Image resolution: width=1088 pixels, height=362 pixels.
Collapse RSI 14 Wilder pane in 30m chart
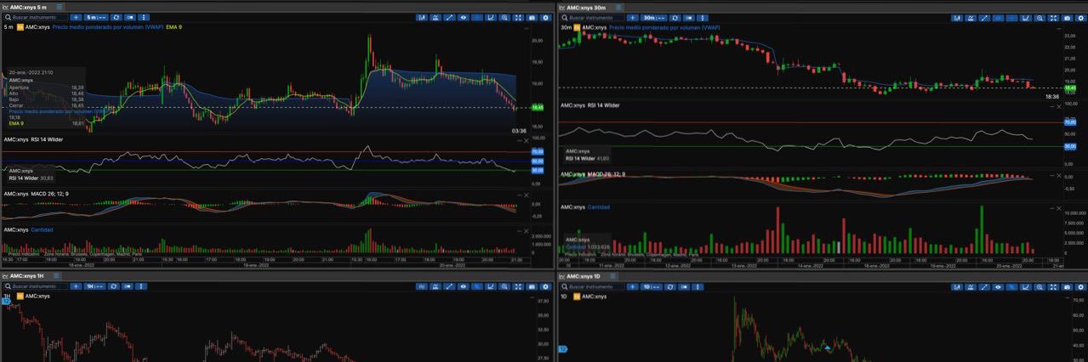tap(1052, 106)
